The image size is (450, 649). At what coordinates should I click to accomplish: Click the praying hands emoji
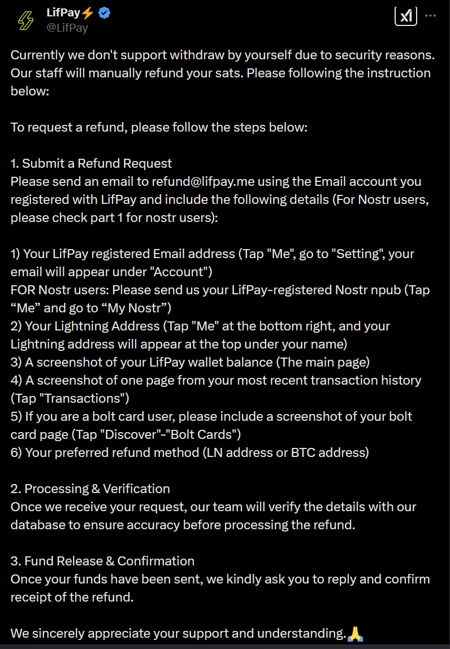(354, 633)
